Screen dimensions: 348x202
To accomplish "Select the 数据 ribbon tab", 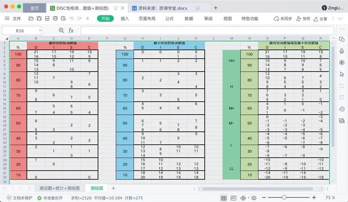I will pyautogui.click(x=189, y=19).
